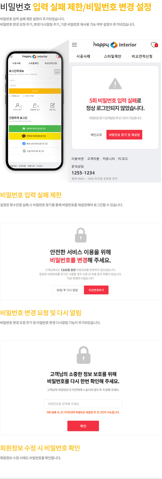Click the 90일 후 다시 알림 button
162x479 pixels.
tap(67, 290)
